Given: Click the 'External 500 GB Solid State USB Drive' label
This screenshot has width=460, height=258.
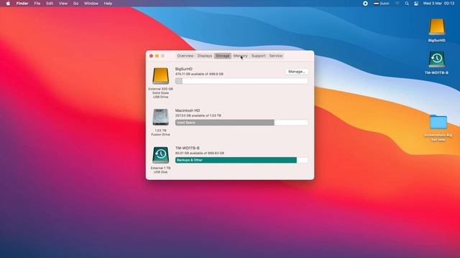Looking at the screenshot, I should click(160, 92).
